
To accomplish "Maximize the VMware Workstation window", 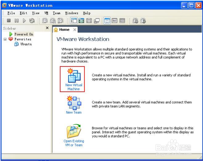I will click(x=191, y=6).
